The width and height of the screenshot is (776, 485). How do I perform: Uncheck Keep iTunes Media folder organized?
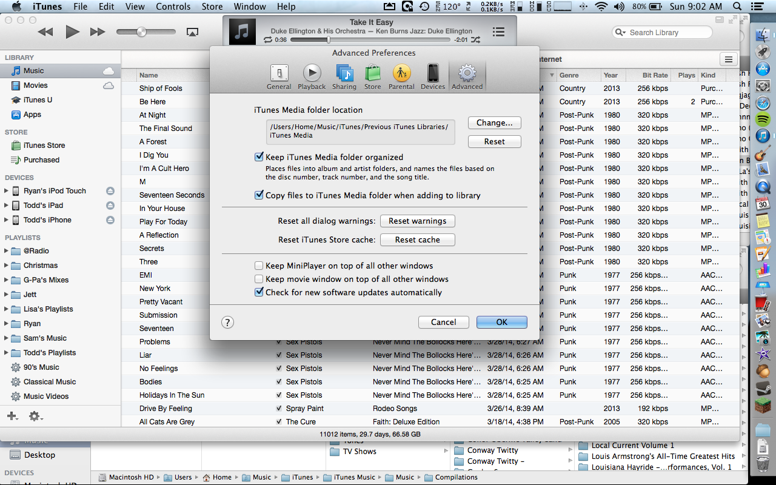pos(259,157)
